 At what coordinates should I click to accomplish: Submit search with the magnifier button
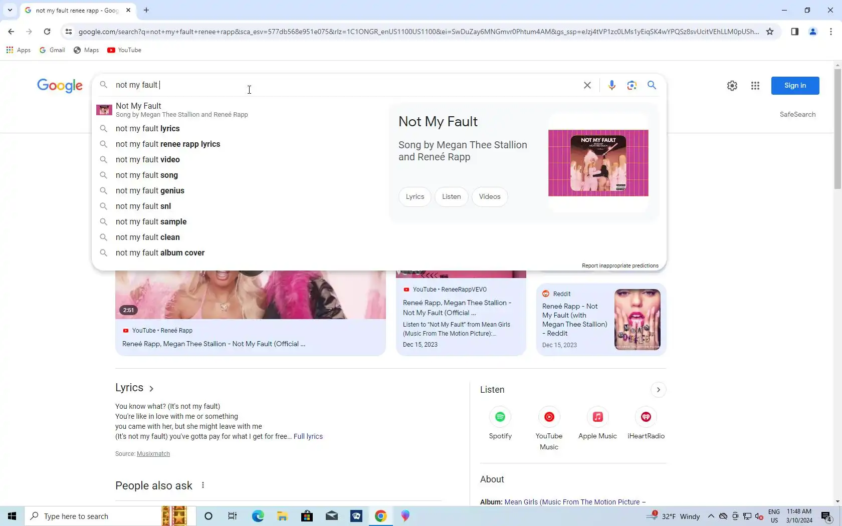(652, 85)
